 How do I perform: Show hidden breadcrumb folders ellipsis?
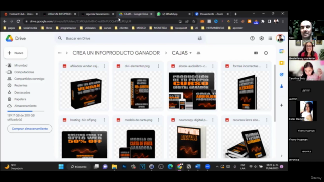[x=60, y=53]
